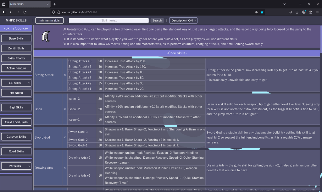Toggle the Sword God × marker
Viewport: 322px width, 192px height.
(x=65, y=137)
